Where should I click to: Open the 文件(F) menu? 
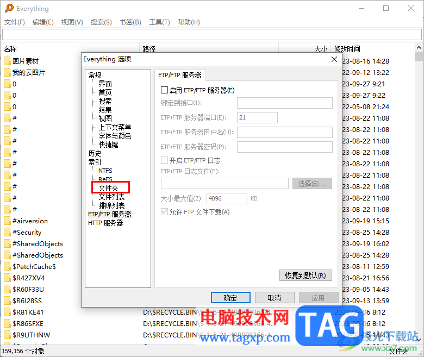click(x=15, y=22)
